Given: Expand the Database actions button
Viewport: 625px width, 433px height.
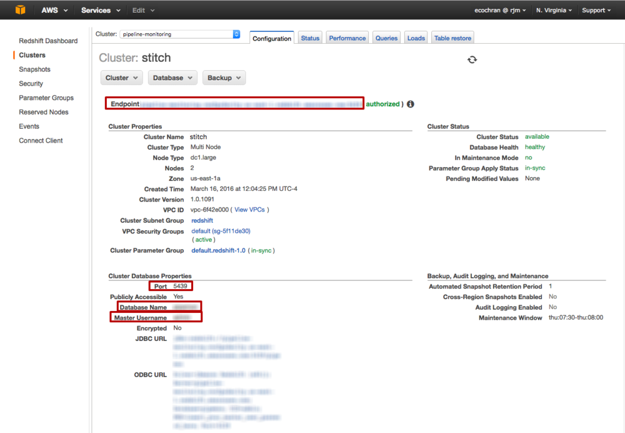Looking at the screenshot, I should (x=172, y=78).
